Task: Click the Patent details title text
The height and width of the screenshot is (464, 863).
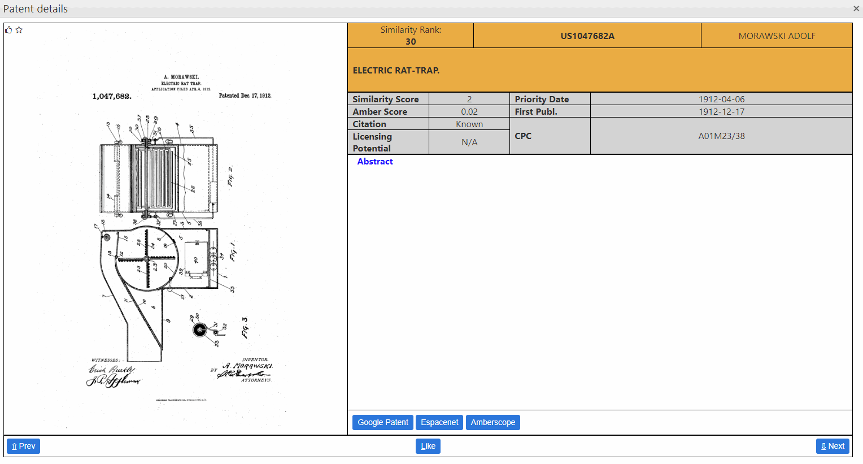Action: click(x=36, y=9)
